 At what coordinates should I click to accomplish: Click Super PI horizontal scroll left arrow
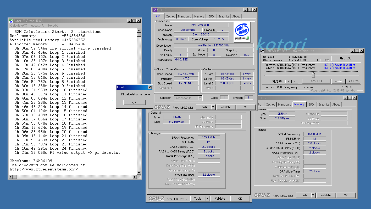(11, 177)
